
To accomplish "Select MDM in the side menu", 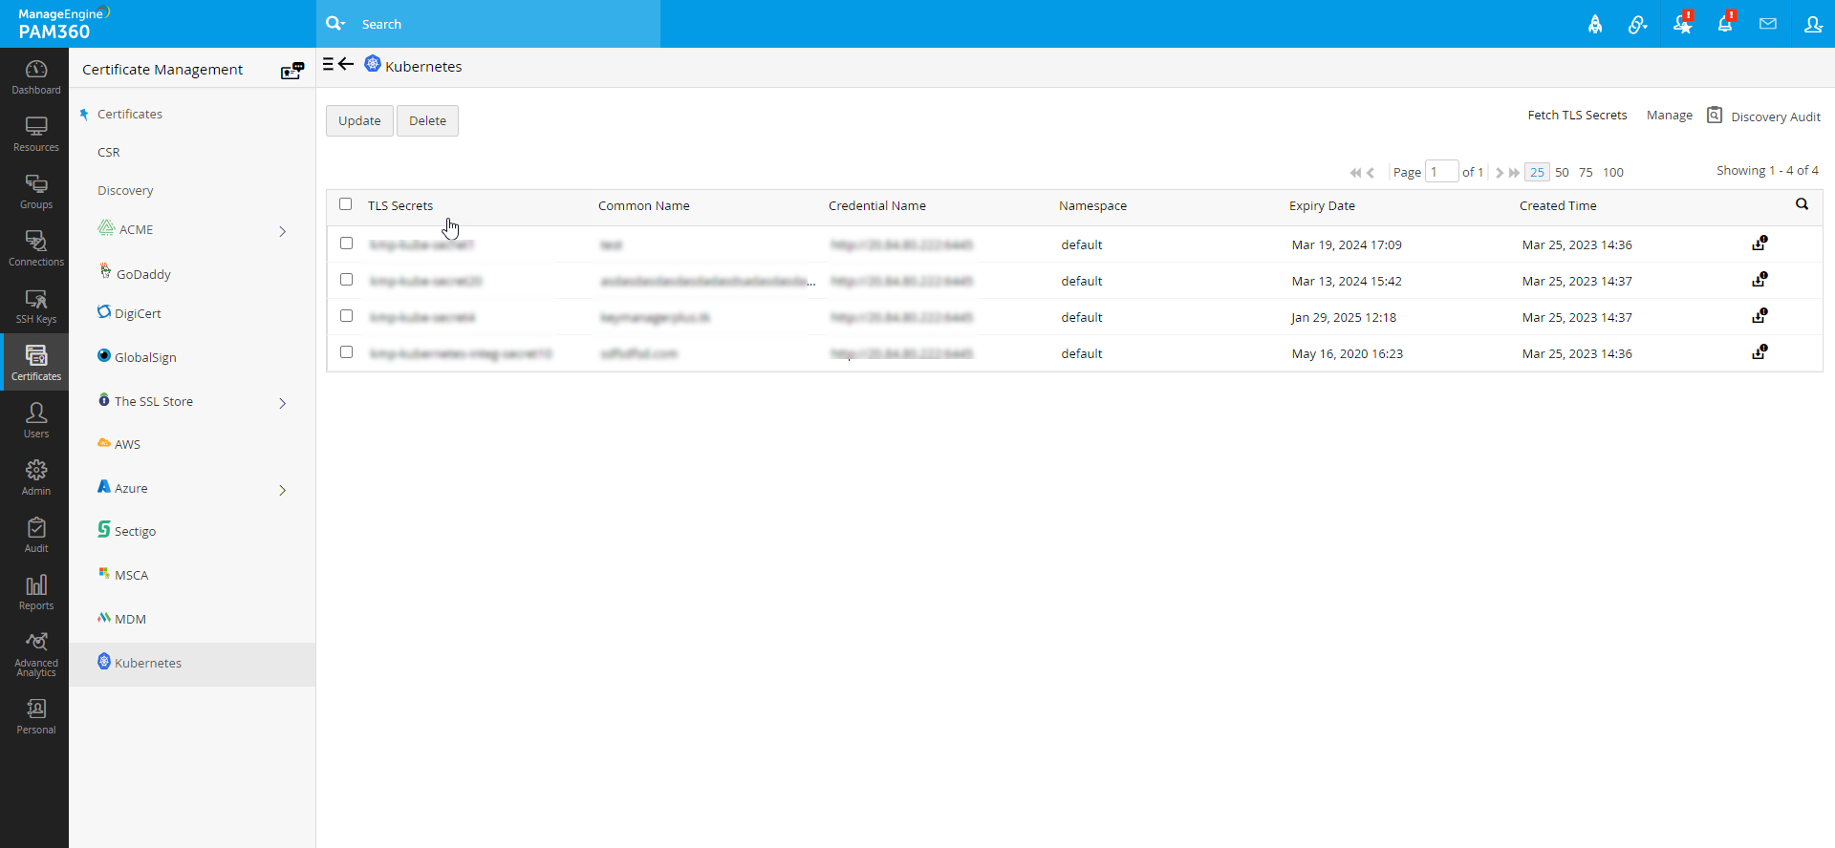I will pos(130,619).
